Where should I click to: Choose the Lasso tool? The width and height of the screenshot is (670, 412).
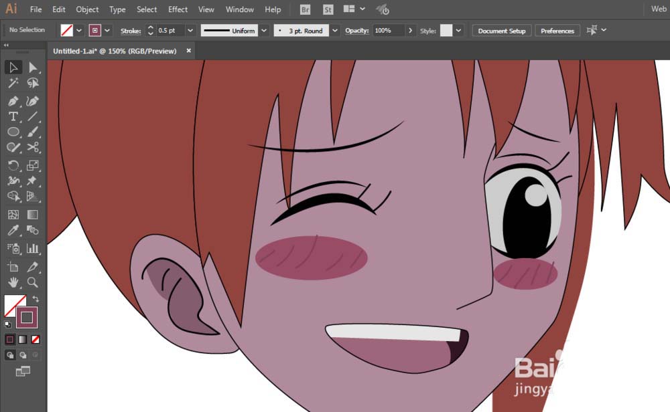[32, 83]
